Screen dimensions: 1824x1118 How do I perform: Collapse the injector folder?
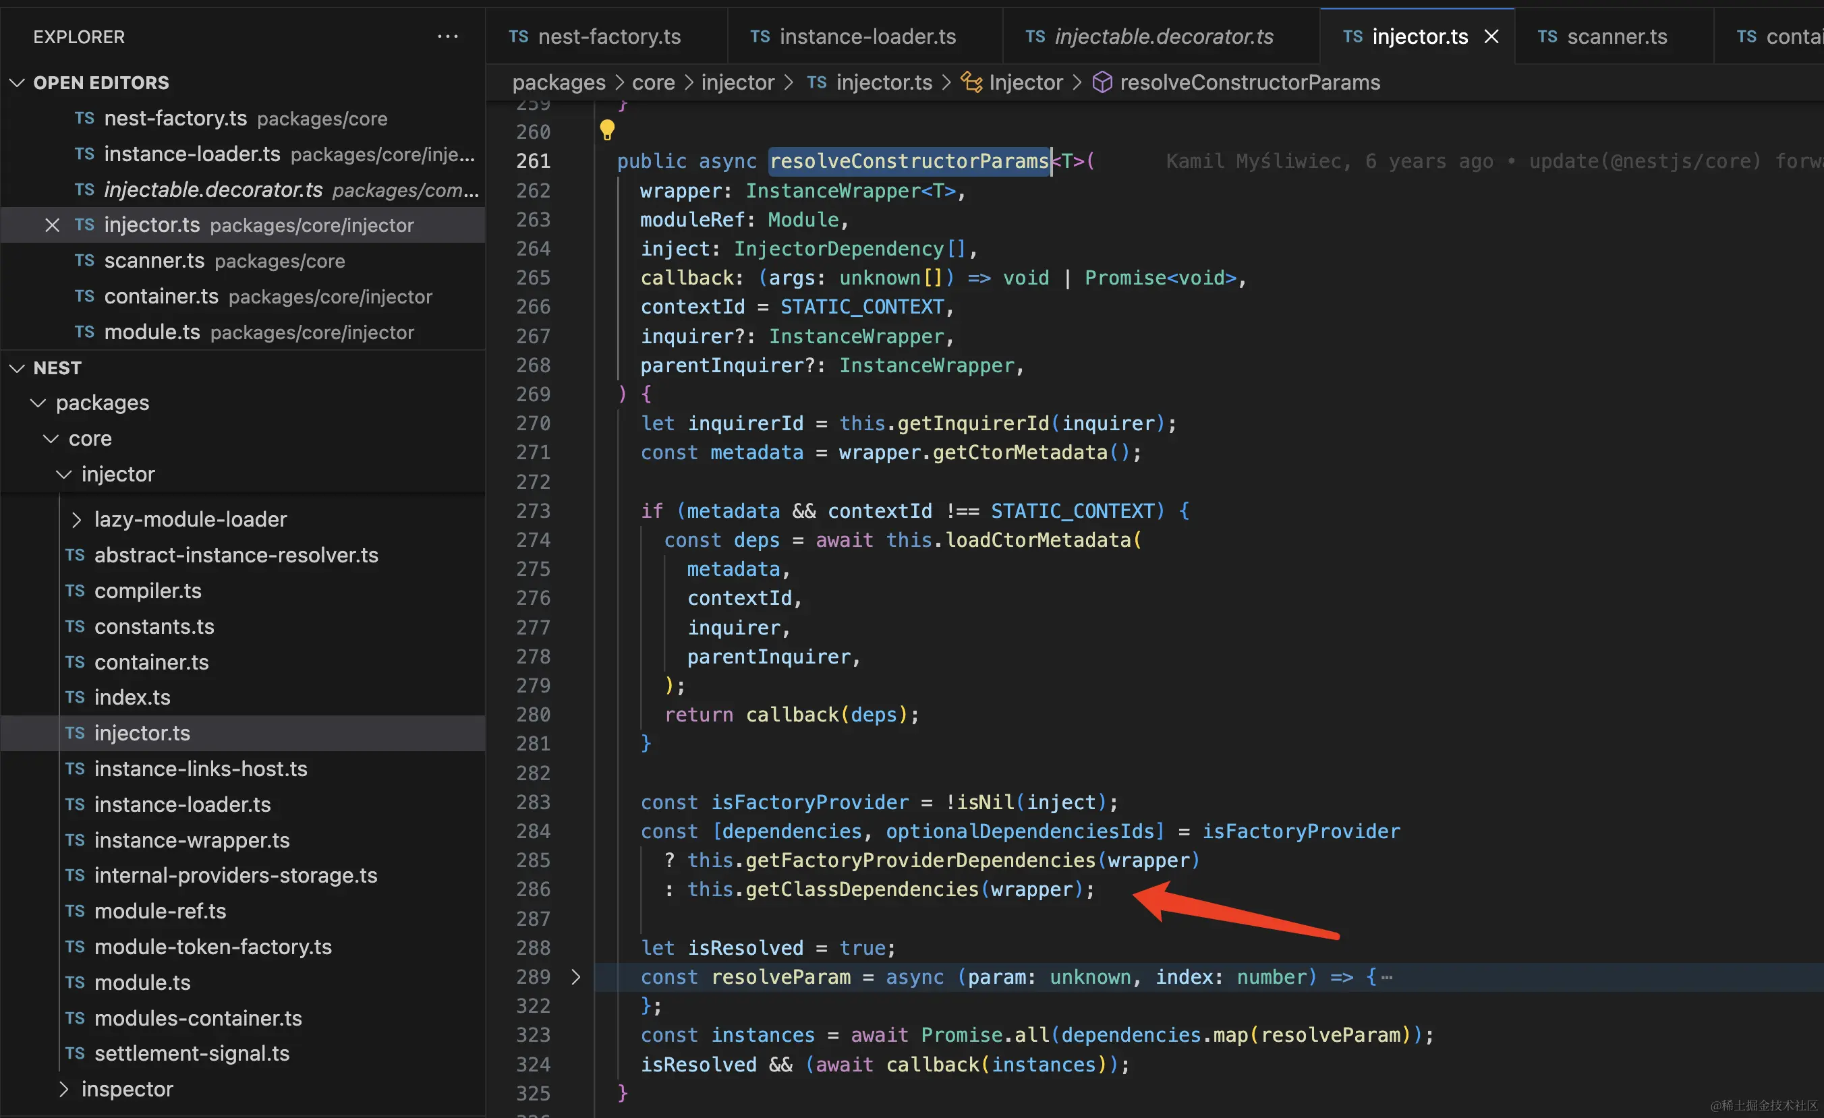pos(64,473)
